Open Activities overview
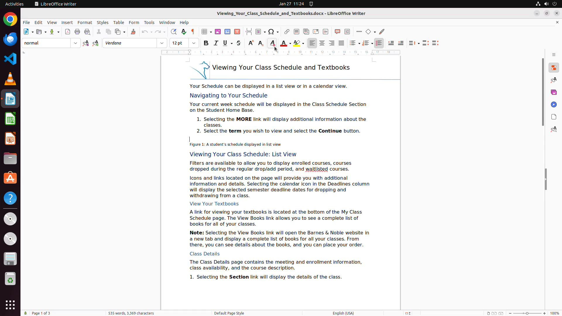 tap(14, 4)
